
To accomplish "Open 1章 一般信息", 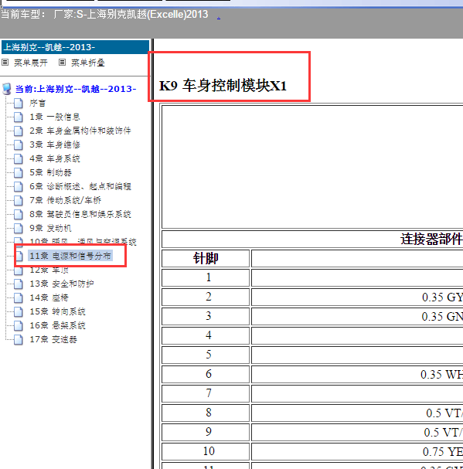I will pyautogui.click(x=55, y=117).
